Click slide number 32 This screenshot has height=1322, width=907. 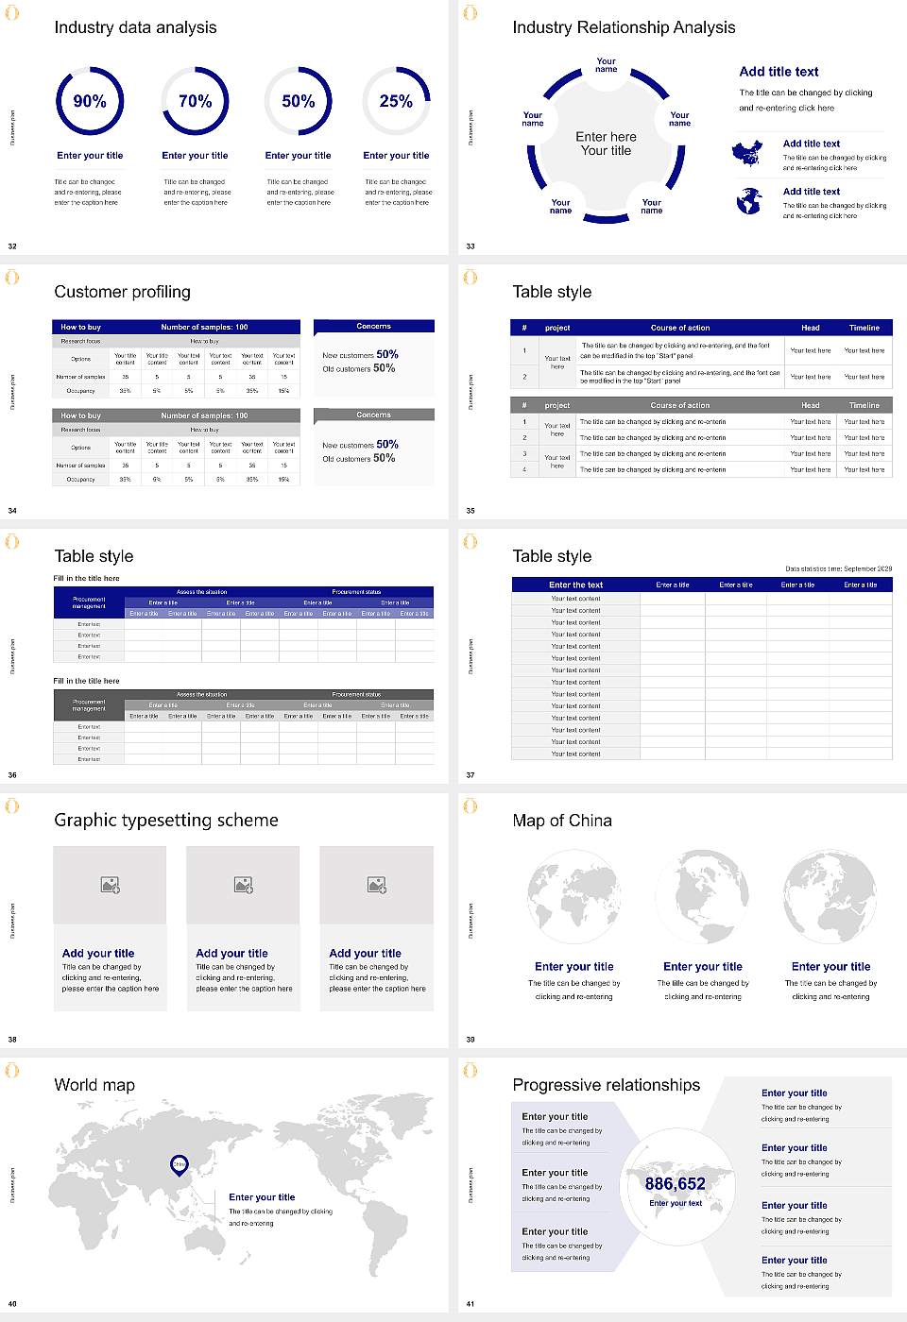click(12, 246)
